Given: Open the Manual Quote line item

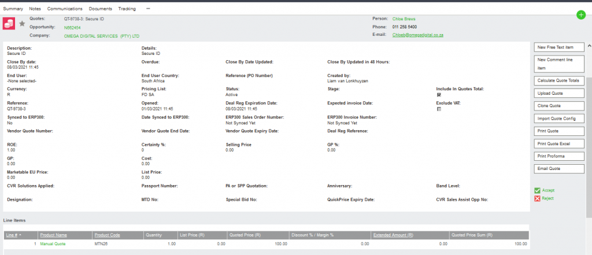Looking at the screenshot, I should [x=53, y=244].
